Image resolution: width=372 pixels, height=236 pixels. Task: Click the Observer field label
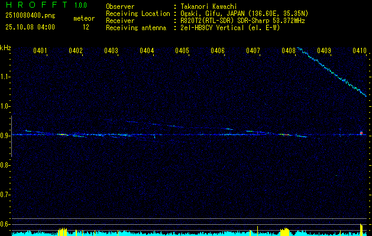[120, 6]
